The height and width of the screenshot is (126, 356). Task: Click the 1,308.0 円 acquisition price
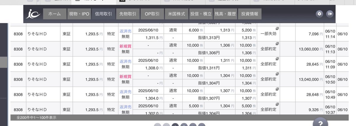click(154, 68)
